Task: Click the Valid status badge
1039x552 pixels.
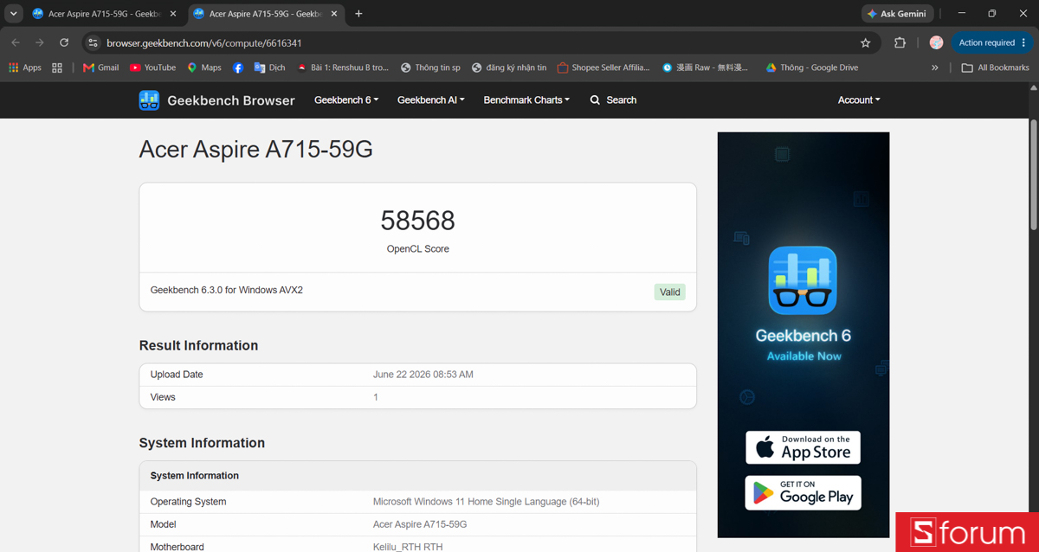Action: (670, 292)
